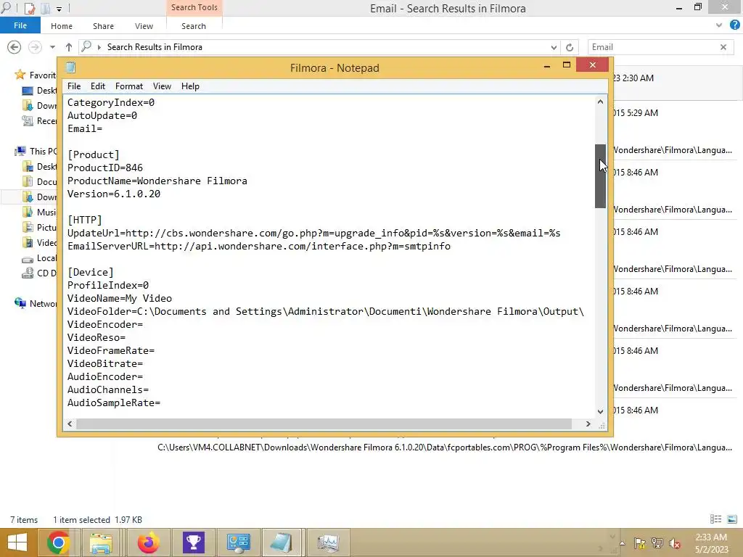743x557 pixels.
Task: Select Recent places under Favorites
Action: (x=40, y=121)
